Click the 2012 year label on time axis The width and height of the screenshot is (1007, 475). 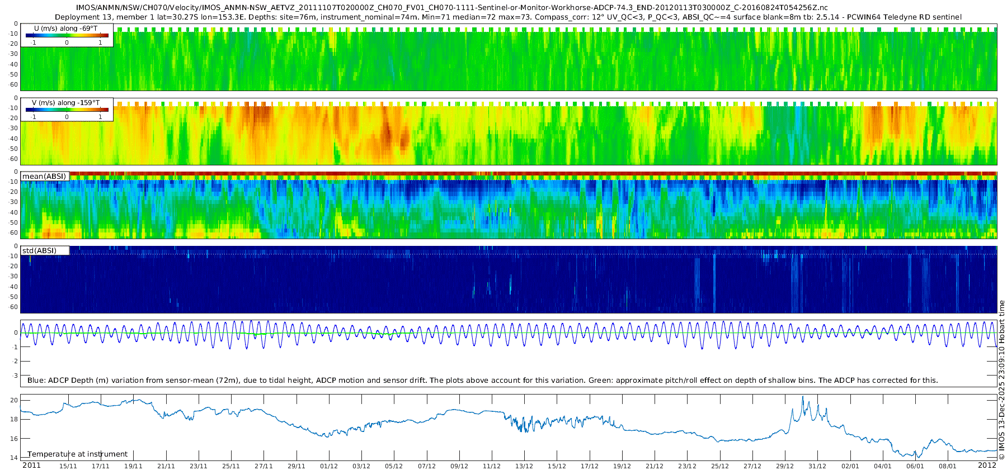coord(987,465)
